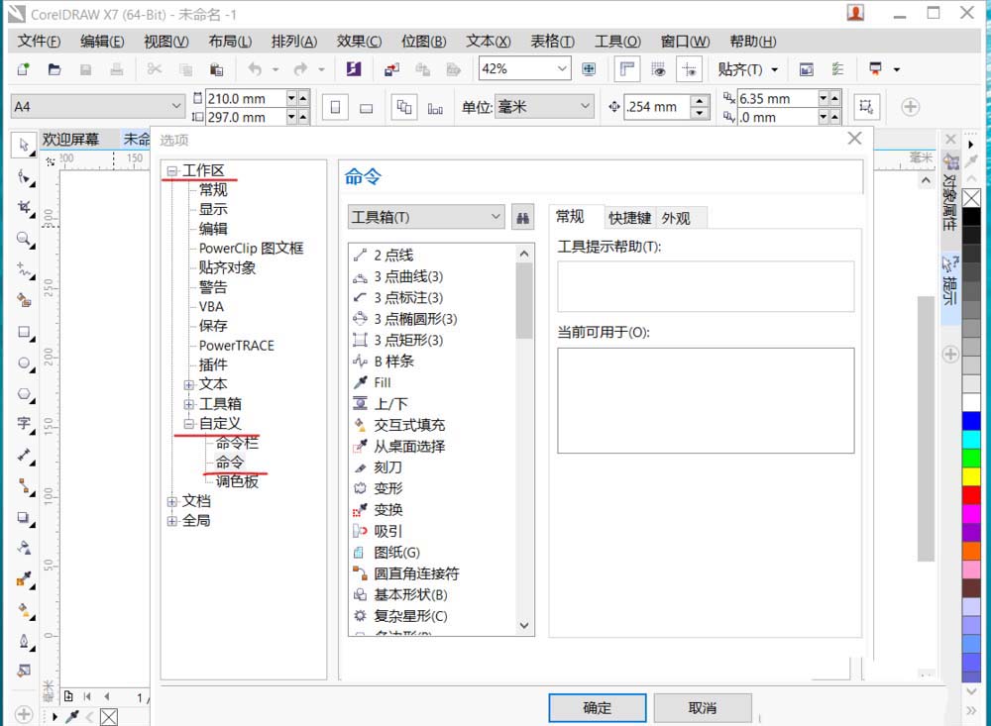Close the 选项 dialog
Image resolution: width=991 pixels, height=726 pixels.
click(854, 139)
